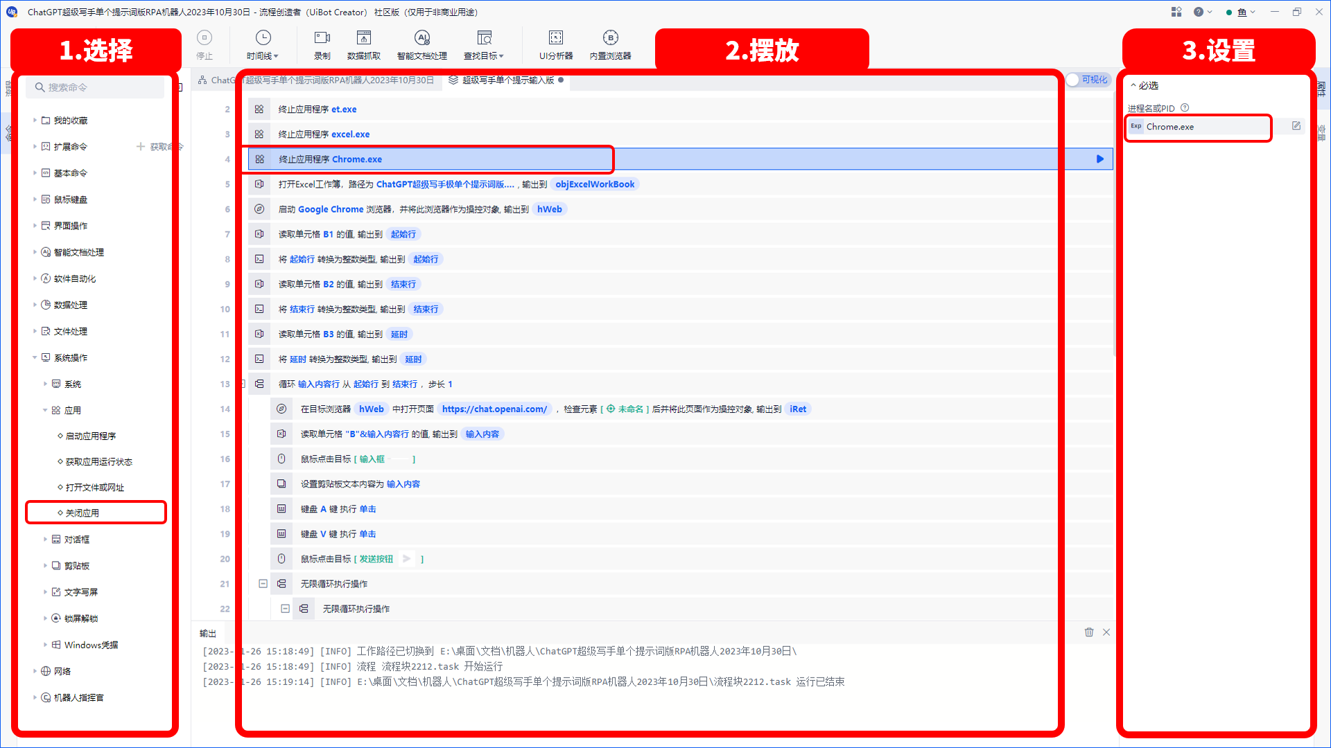Expand the 我的收藏 favorites category
The image size is (1331, 748).
point(35,121)
